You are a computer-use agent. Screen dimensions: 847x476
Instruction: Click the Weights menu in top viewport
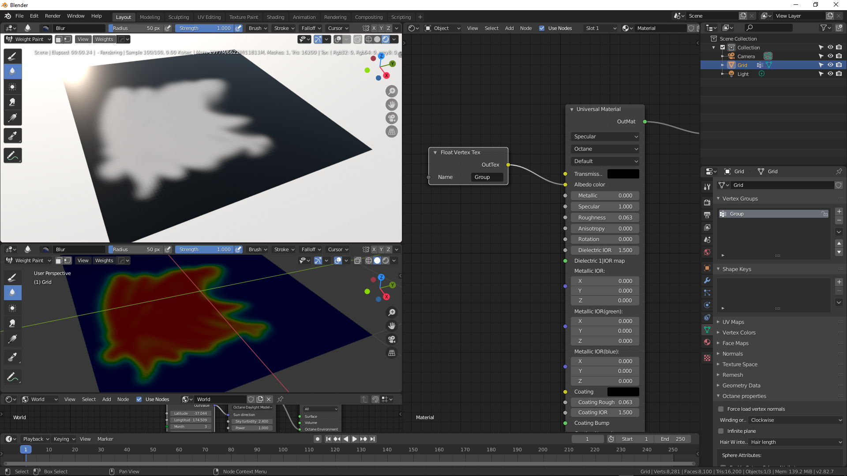(104, 39)
